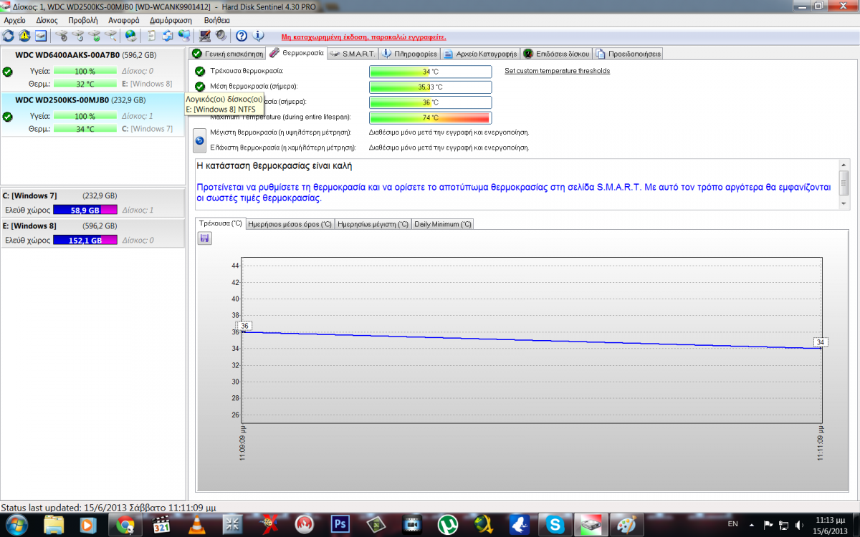Switch to the Επιδόσεις δίσκου tab

[556, 54]
